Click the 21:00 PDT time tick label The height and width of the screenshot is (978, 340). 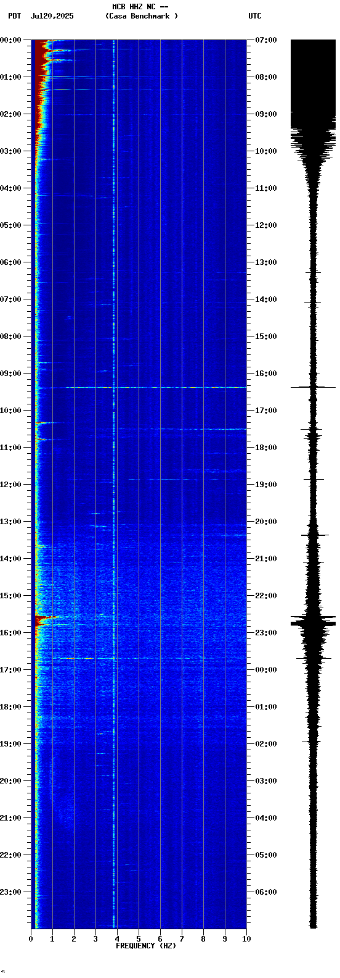pos(11,818)
